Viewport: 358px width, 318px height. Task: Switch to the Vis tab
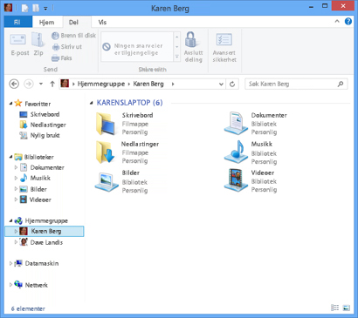coord(102,23)
